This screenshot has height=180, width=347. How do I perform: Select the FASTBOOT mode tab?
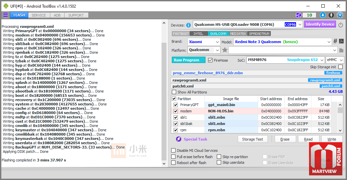(181, 34)
